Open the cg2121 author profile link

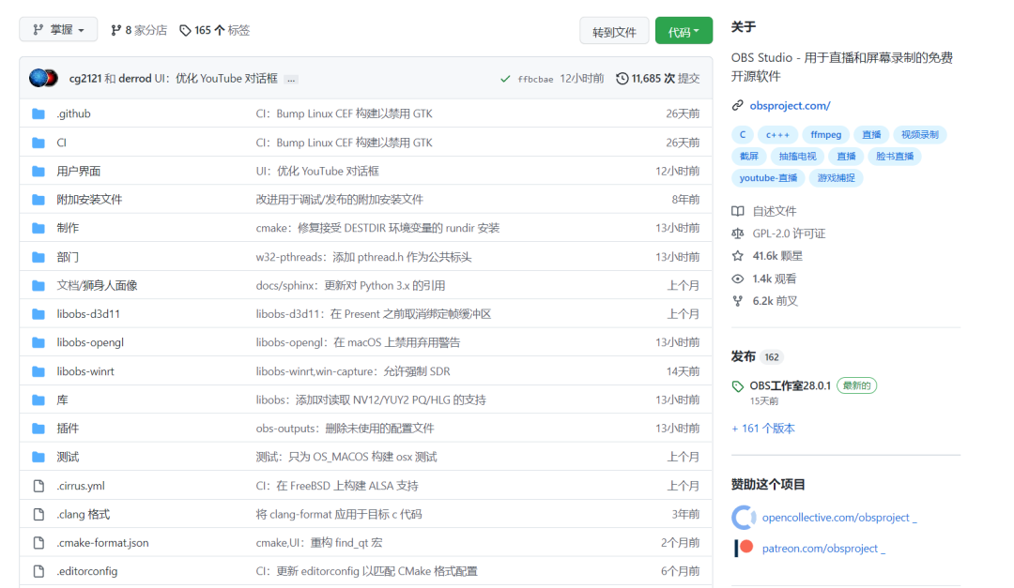point(85,78)
